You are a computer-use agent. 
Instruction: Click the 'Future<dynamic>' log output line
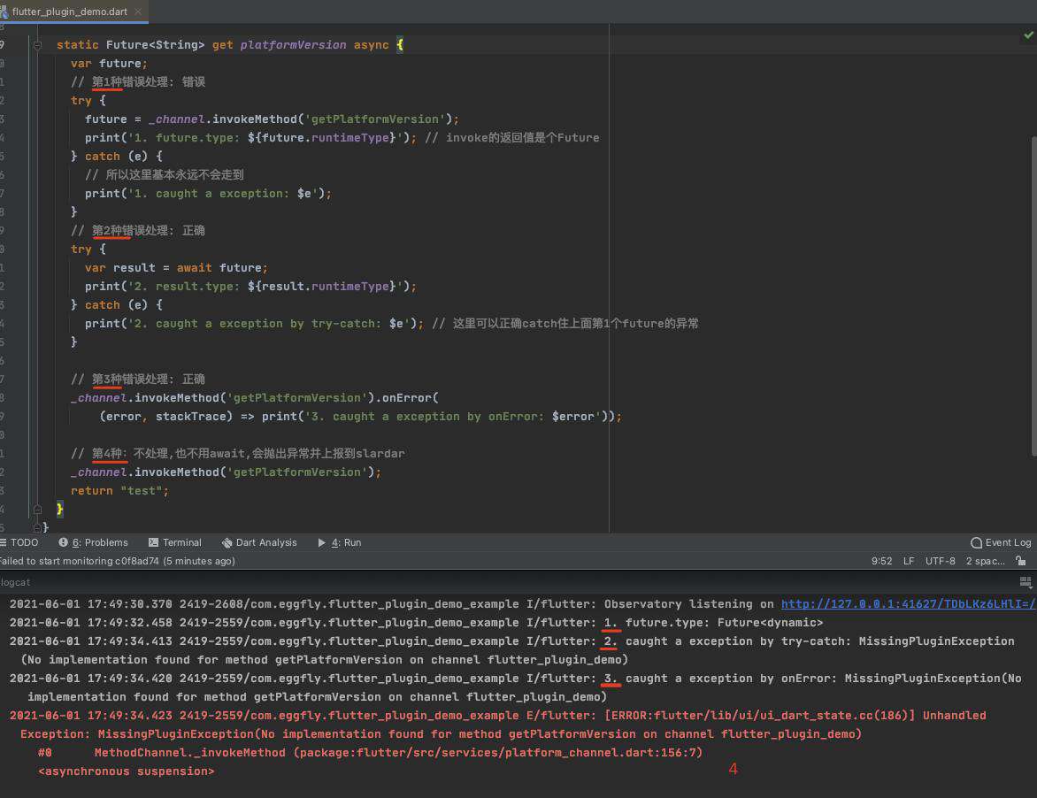tap(417, 623)
